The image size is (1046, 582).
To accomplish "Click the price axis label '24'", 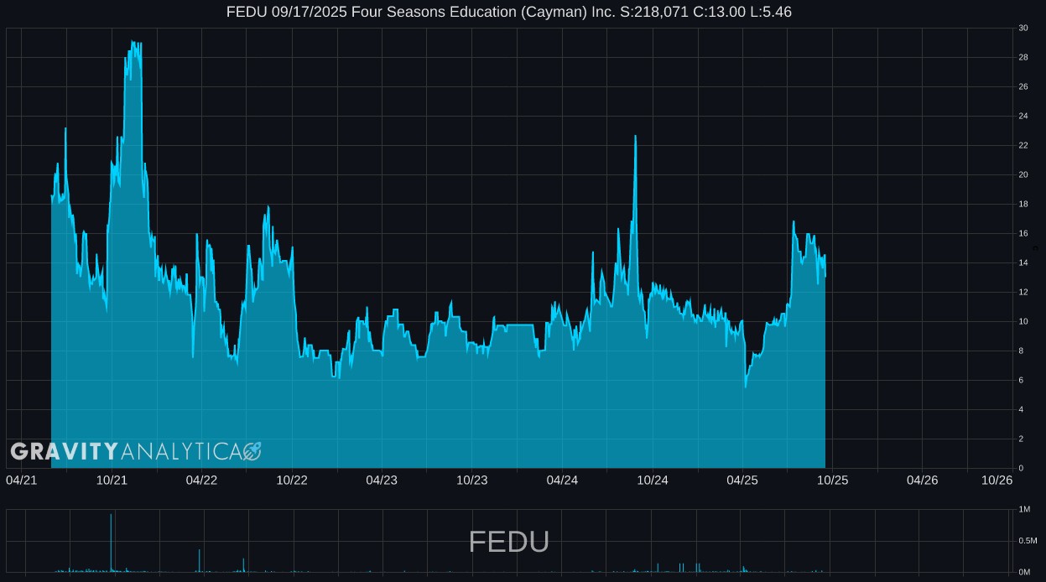I will pyautogui.click(x=1023, y=116).
